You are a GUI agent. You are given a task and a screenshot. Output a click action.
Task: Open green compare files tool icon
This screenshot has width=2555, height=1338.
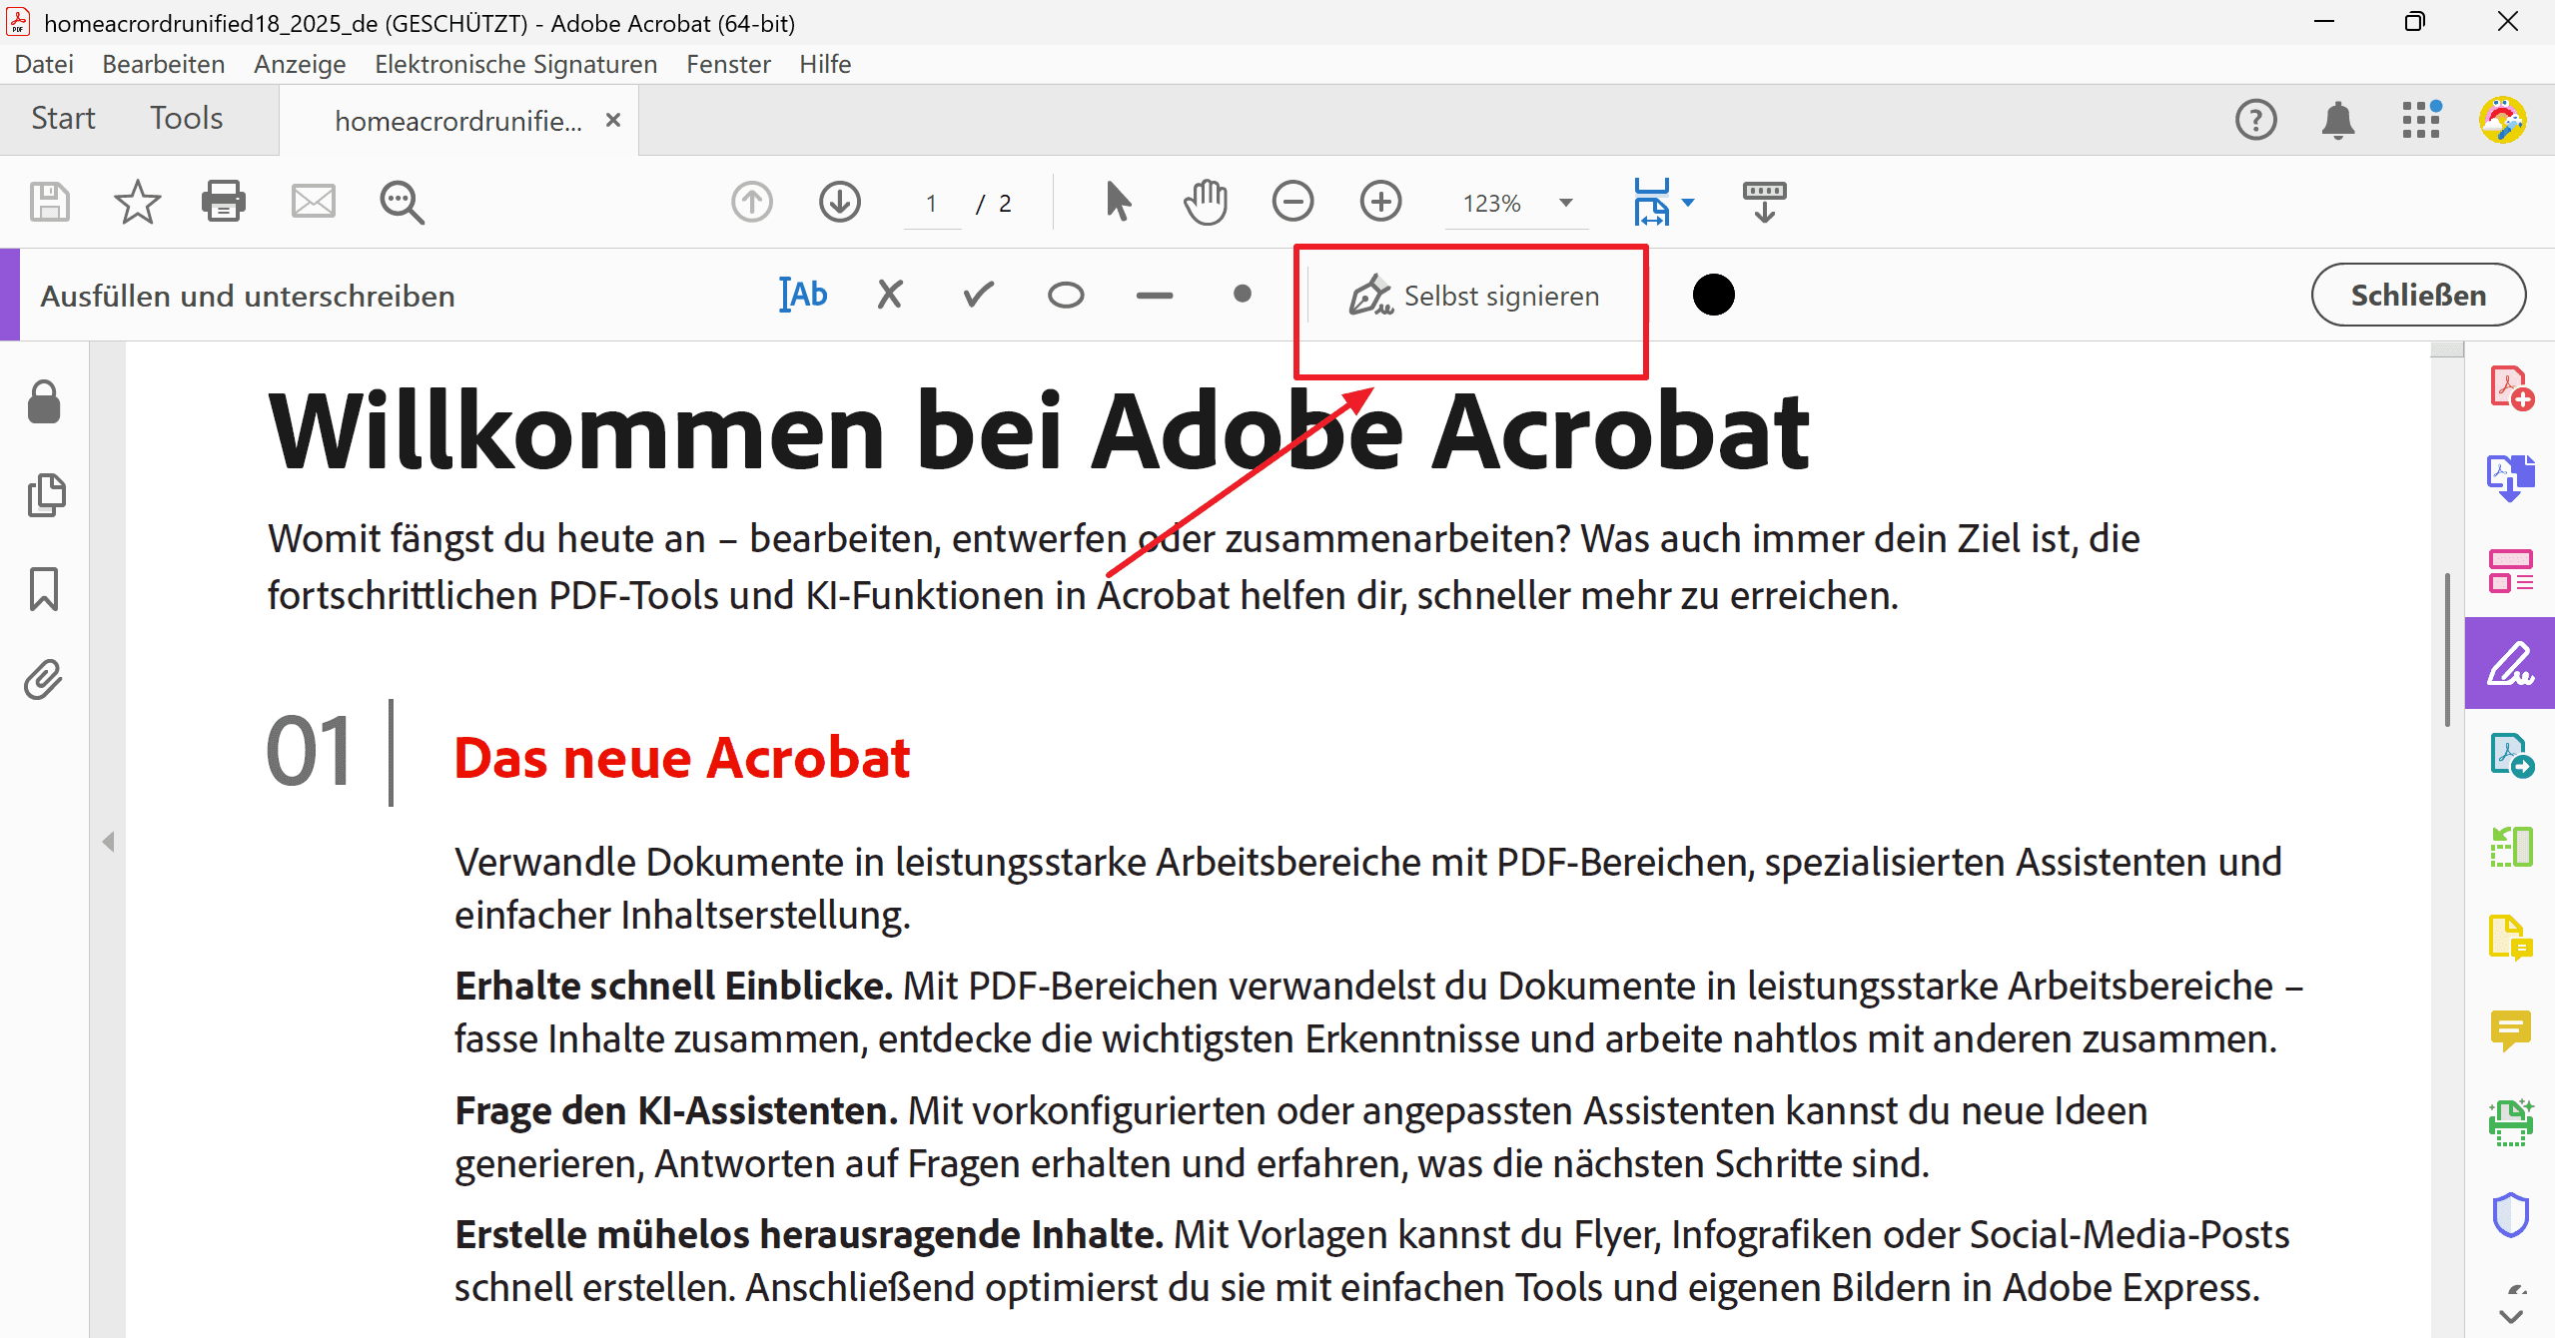(2510, 847)
